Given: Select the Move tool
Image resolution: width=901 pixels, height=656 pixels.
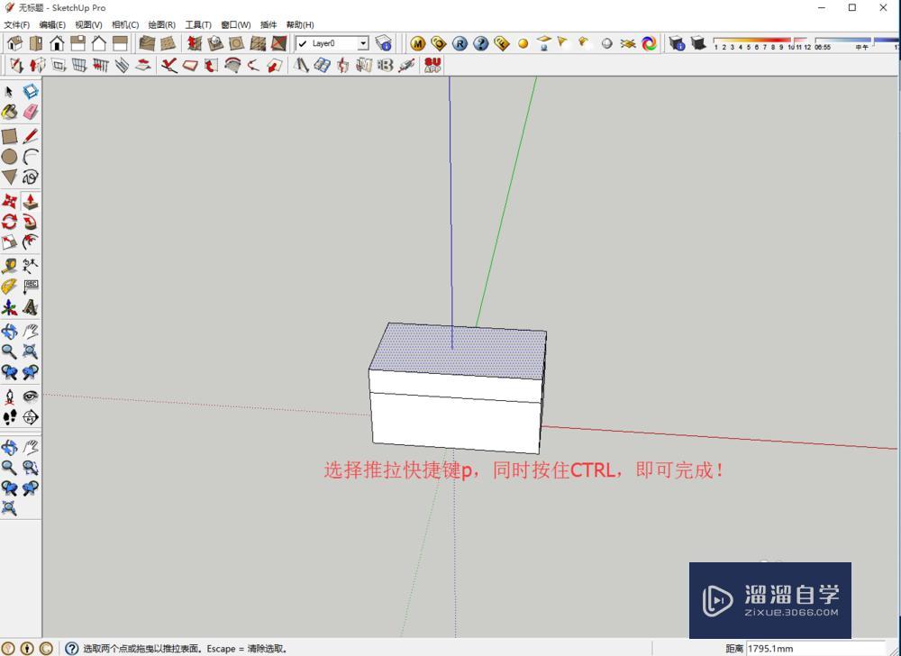Looking at the screenshot, I should pyautogui.click(x=9, y=201).
